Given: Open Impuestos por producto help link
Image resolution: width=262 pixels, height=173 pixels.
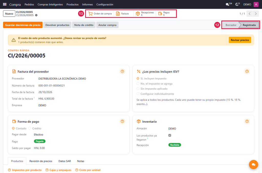Looking at the screenshot, I should (25, 170).
